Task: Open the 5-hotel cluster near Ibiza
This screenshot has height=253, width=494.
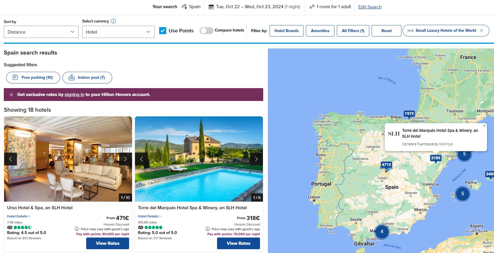Action: [x=462, y=194]
